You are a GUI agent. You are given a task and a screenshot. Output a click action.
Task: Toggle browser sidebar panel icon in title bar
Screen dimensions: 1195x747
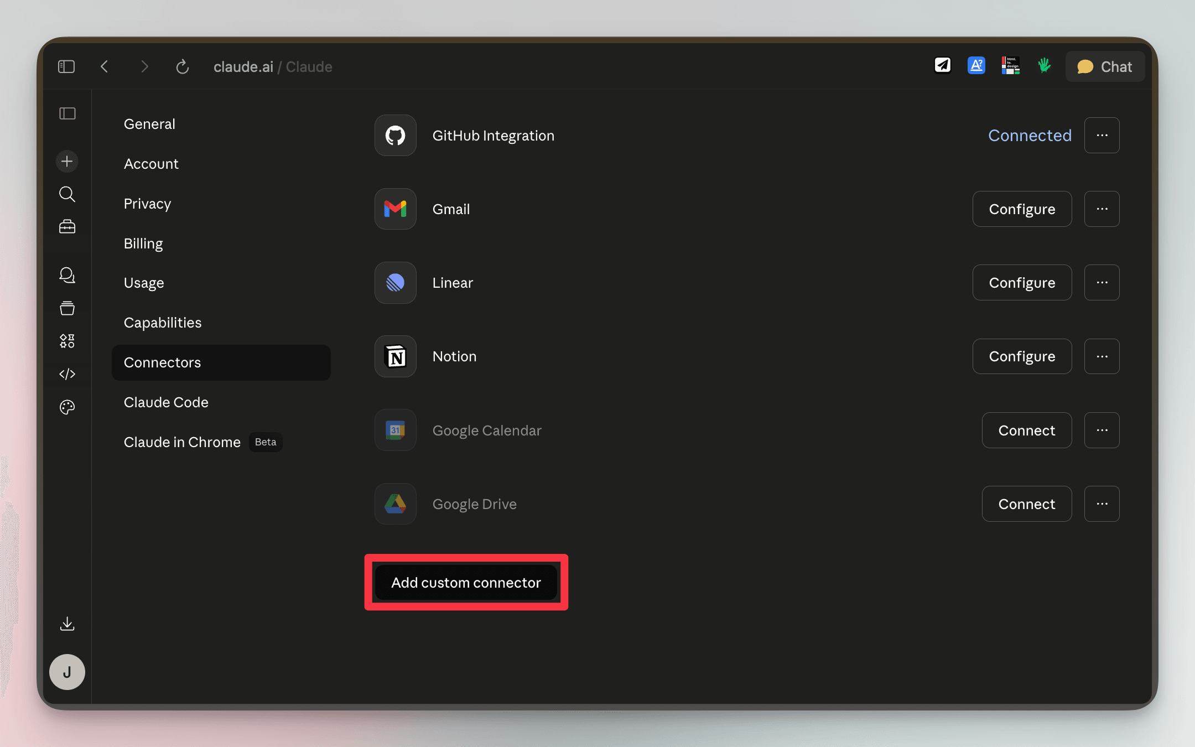coord(66,66)
